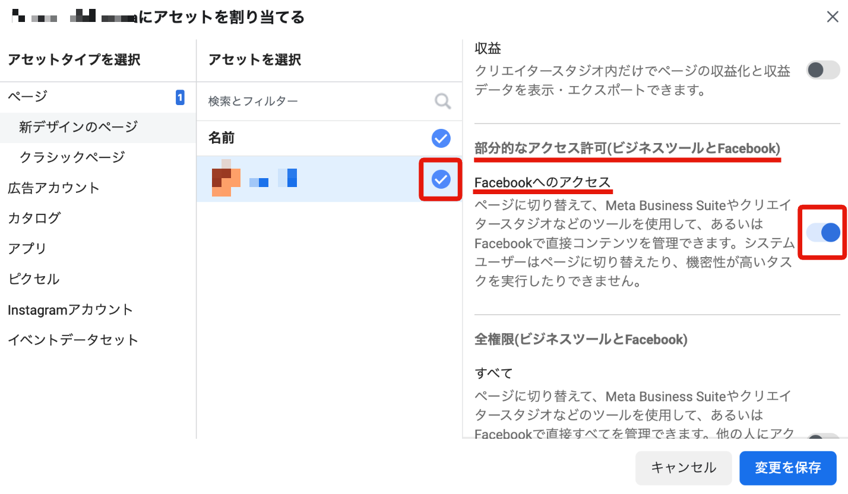Click the blue badge showing 1 beside ページ

point(180,97)
